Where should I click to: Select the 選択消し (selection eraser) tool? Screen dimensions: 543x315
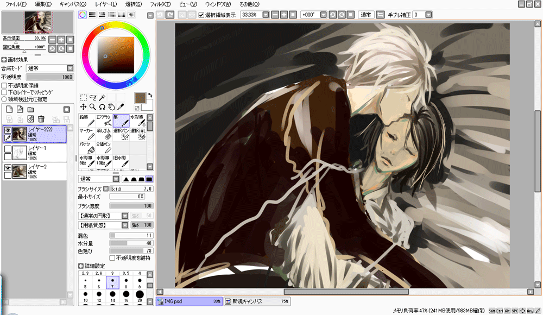point(138,134)
